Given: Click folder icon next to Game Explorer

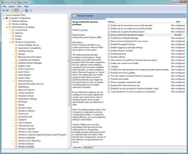Looking at the screenshot, I should tap(16, 75).
